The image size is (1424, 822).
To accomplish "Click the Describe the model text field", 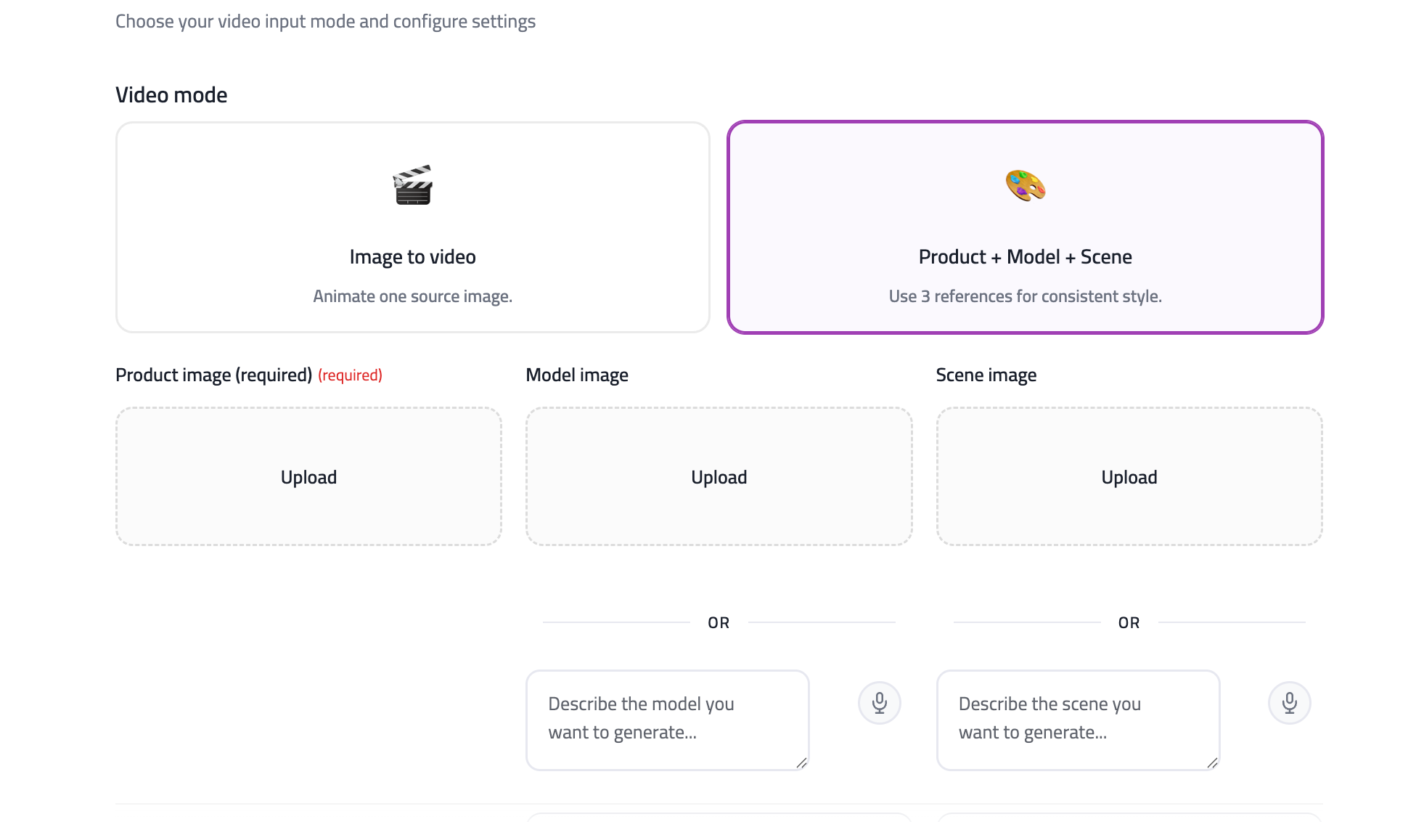I will 667,719.
